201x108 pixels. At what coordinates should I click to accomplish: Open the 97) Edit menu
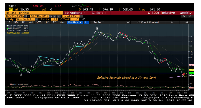click(99, 13)
